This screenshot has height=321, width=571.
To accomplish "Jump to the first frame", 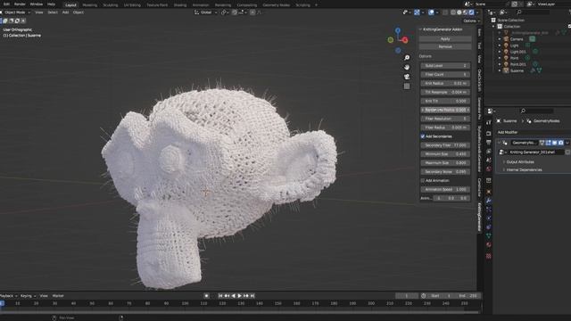I will coord(220,296).
